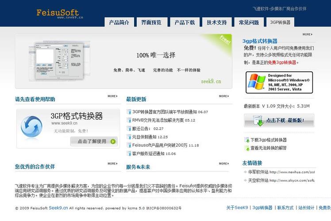331x221 pixels.
Task: Open the 常见问题 tab
Action: click(x=249, y=22)
